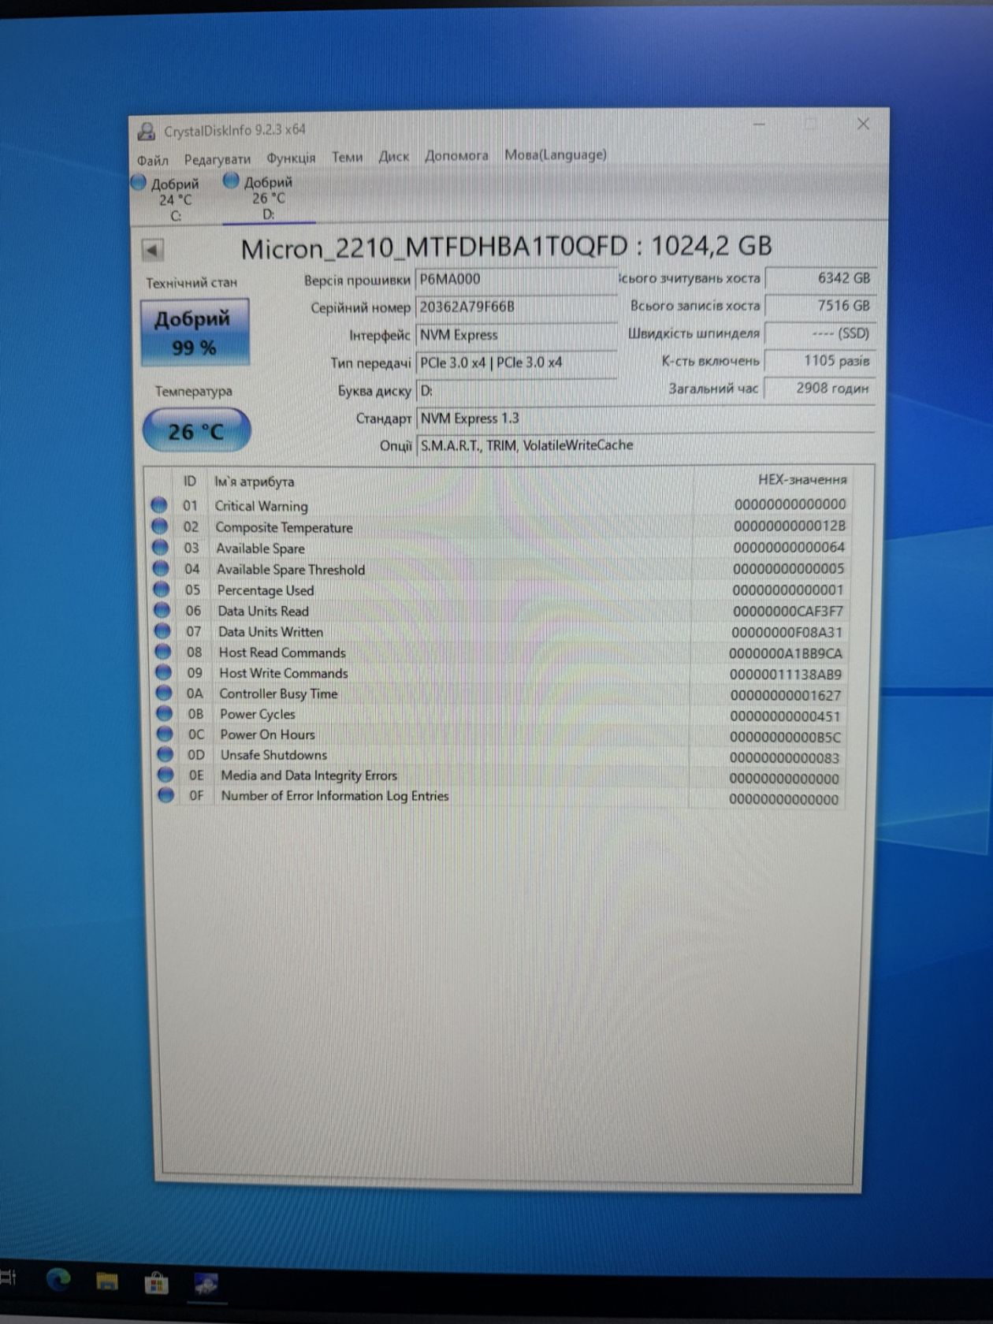Image resolution: width=993 pixels, height=1324 pixels.
Task: Select the Critical Warning attribute name
Action: tap(262, 506)
